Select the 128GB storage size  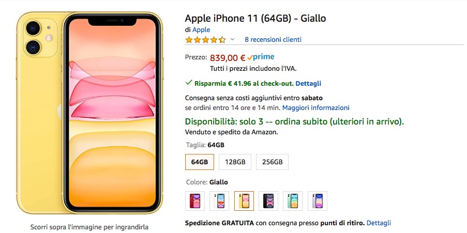(235, 162)
